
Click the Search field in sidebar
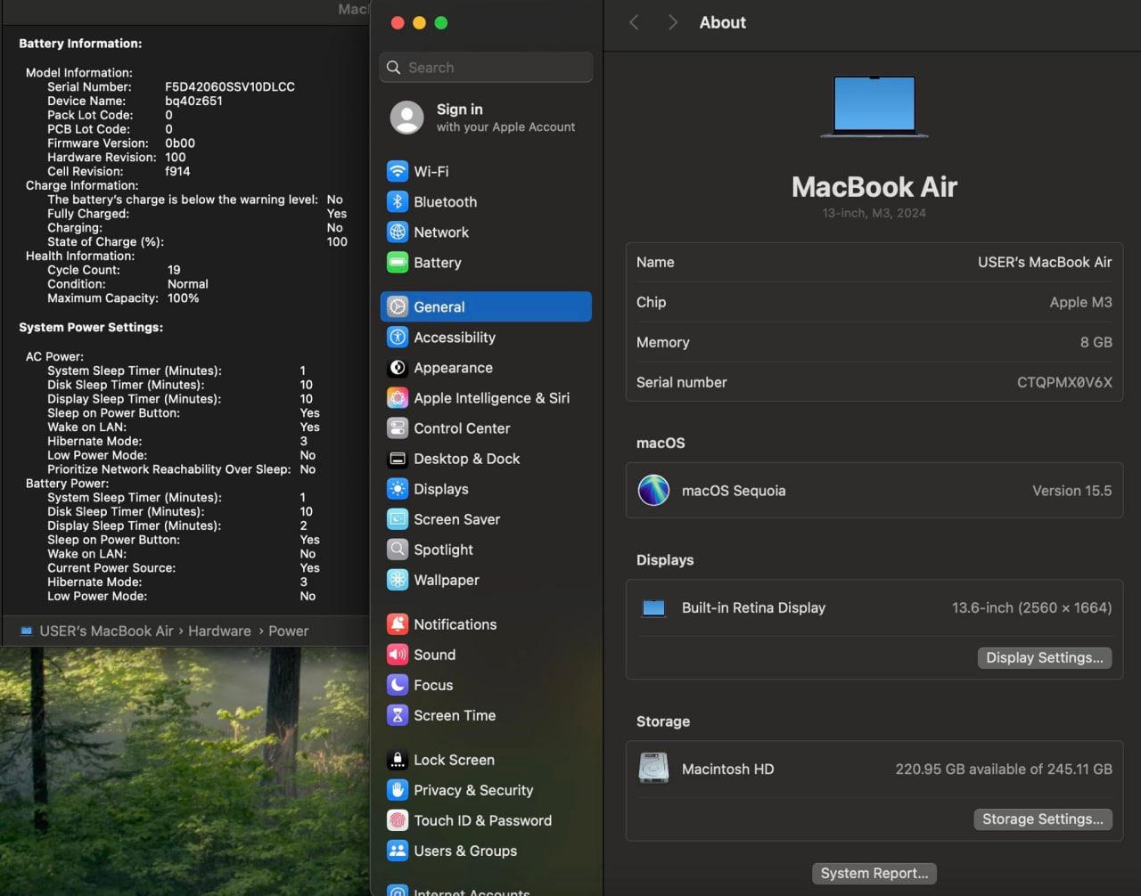tap(486, 68)
